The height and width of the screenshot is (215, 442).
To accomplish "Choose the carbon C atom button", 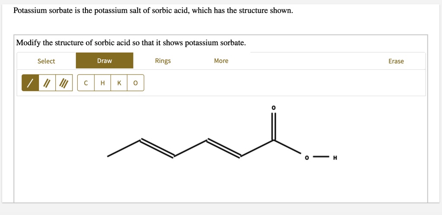I will pos(86,83).
